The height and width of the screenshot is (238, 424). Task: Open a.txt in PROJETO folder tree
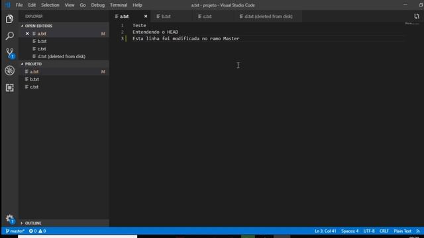pyautogui.click(x=64, y=72)
